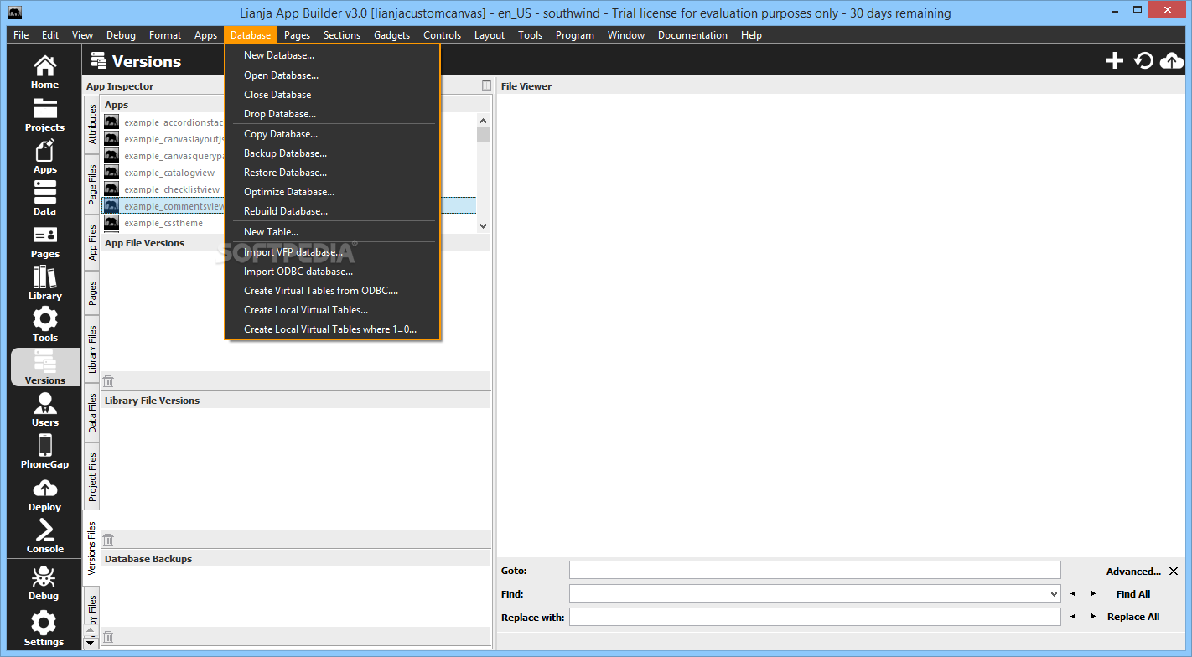Screen dimensions: 1192x657
Task: Open the Apps workspace icon
Action: [x=44, y=157]
